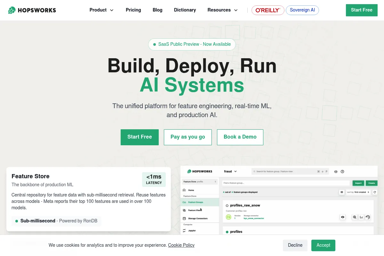384x256 pixels.
Task: Click the help question-mark icon in preview
Action: 342,172
